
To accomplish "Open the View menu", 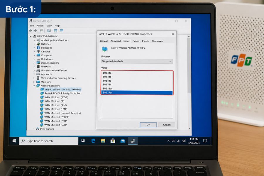I will pyautogui.click(x=49, y=26).
